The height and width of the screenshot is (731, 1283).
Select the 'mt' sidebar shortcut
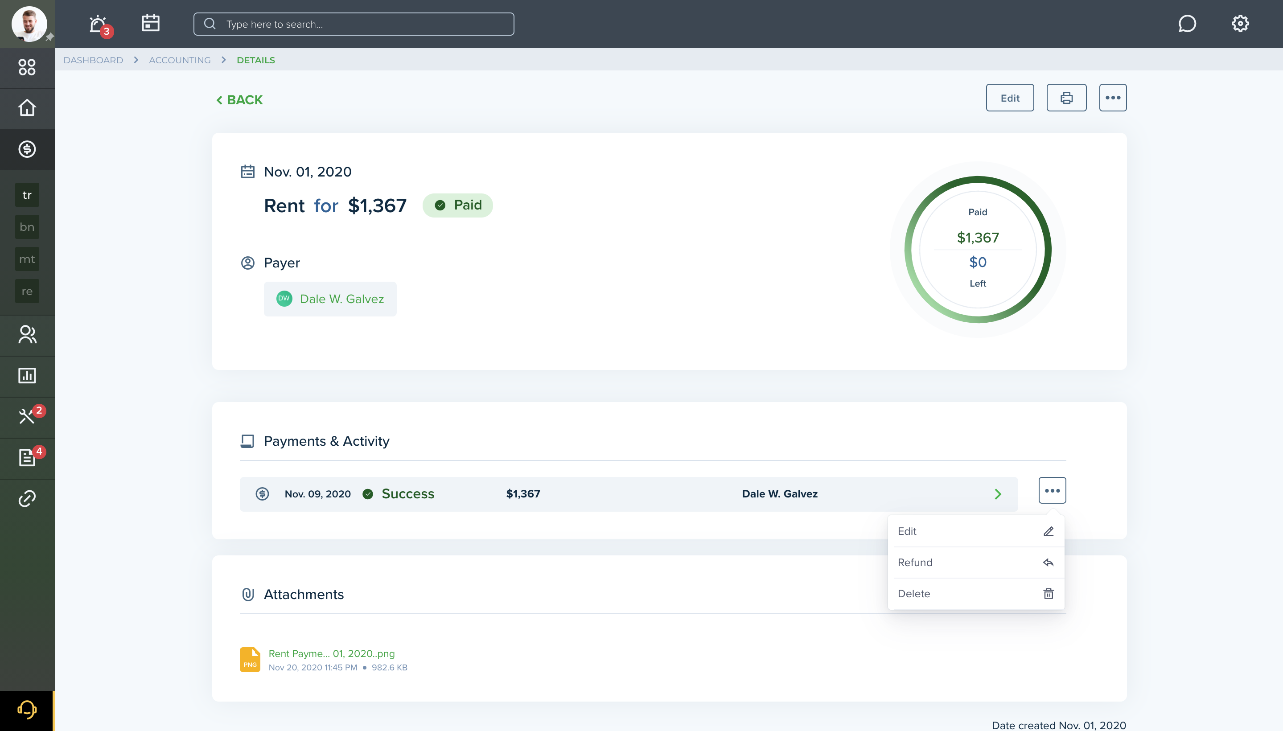27,259
